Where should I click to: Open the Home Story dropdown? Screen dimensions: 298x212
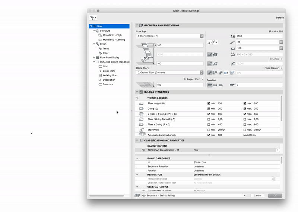point(170,73)
